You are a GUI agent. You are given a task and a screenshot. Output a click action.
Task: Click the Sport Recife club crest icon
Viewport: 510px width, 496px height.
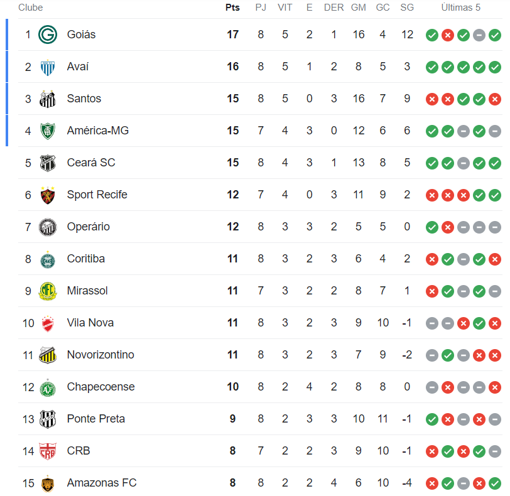[x=48, y=195]
